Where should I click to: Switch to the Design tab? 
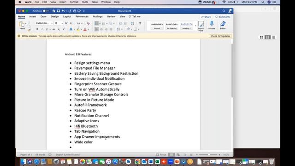[x=55, y=17]
